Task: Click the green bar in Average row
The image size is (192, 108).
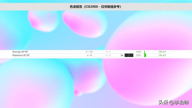Action: pyautogui.click(x=145, y=52)
